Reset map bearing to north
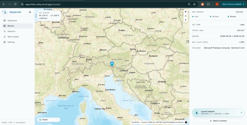Viewport: 247px width, 125px height. coord(186,20)
